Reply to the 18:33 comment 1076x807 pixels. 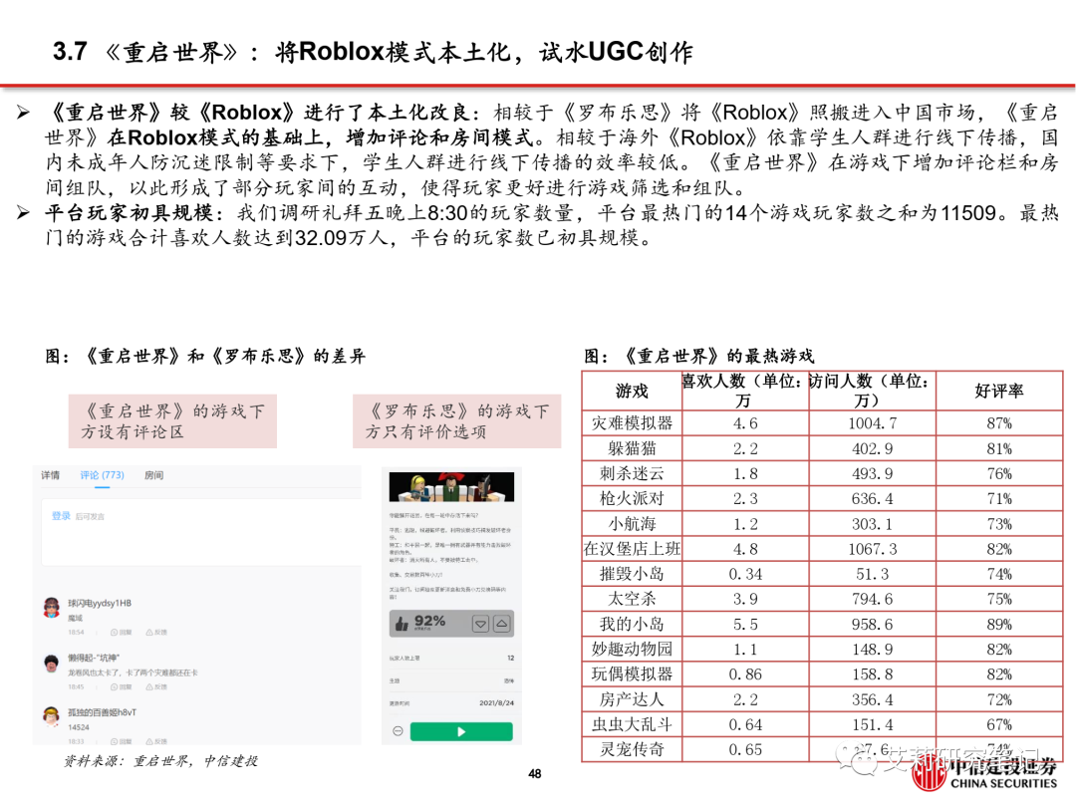click(122, 741)
